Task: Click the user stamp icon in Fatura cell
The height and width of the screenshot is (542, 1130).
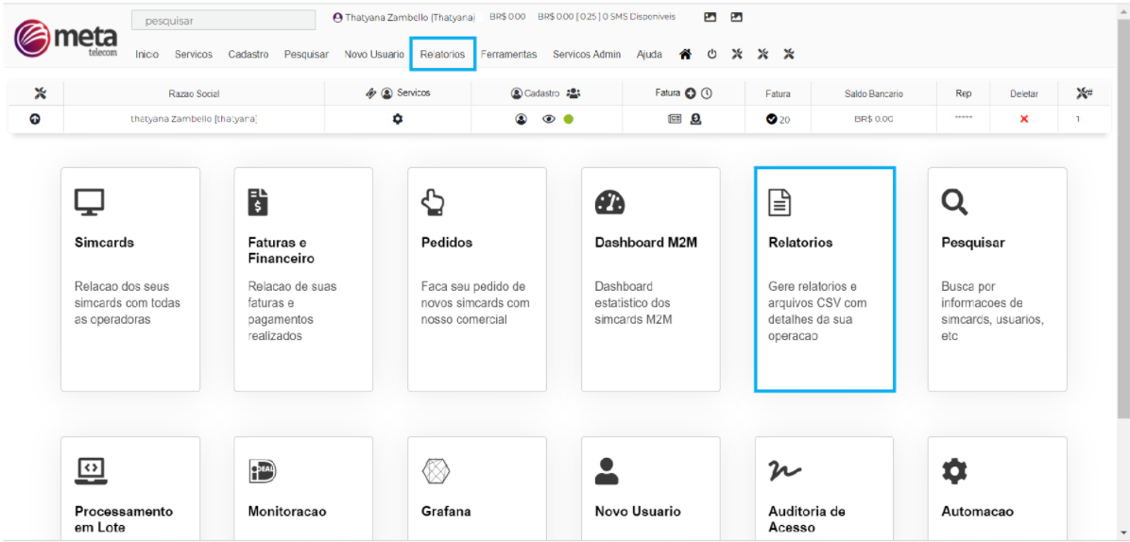Action: [x=695, y=120]
